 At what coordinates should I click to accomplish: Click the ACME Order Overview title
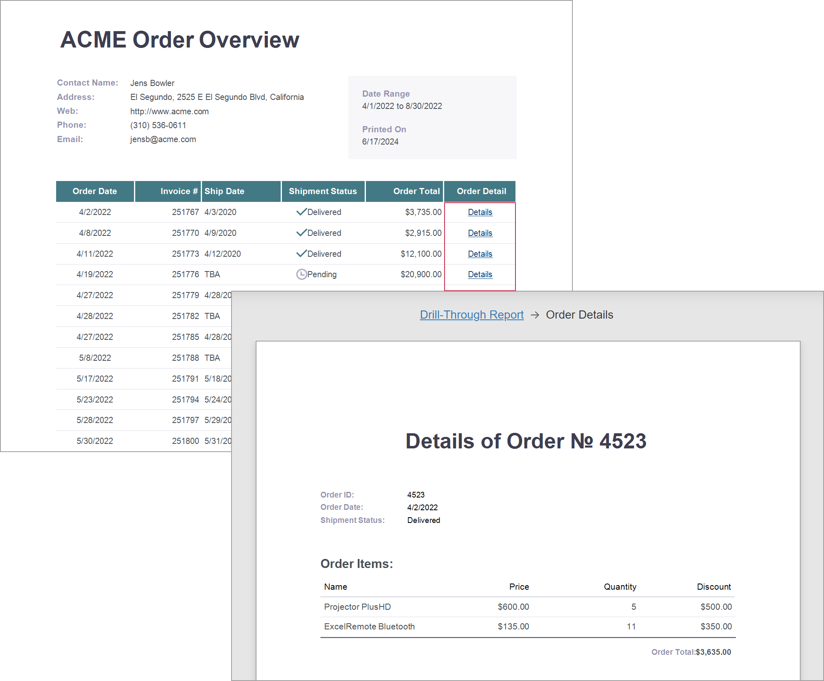coord(180,40)
